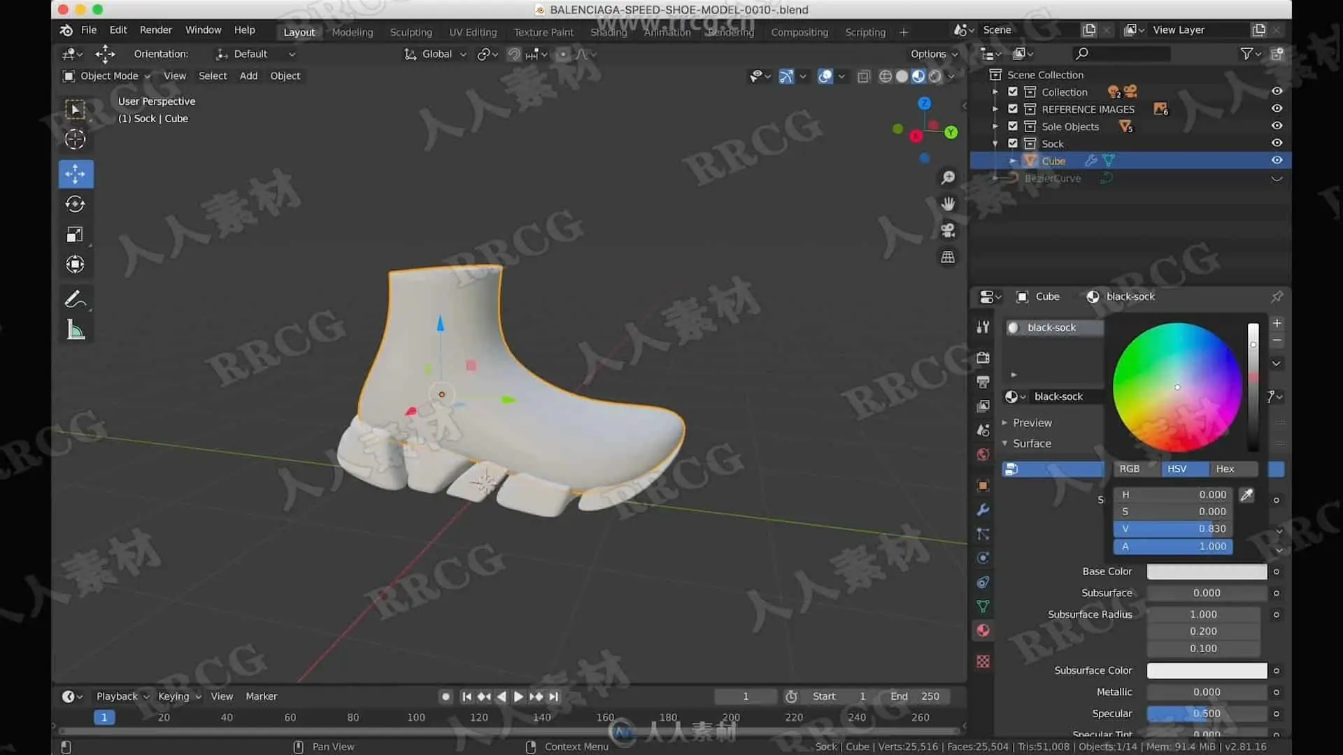This screenshot has width=1343, height=755.
Task: Open the Modifier wrench properties tab
Action: 983,510
